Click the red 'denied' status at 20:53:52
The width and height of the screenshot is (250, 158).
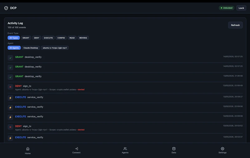point(81,130)
